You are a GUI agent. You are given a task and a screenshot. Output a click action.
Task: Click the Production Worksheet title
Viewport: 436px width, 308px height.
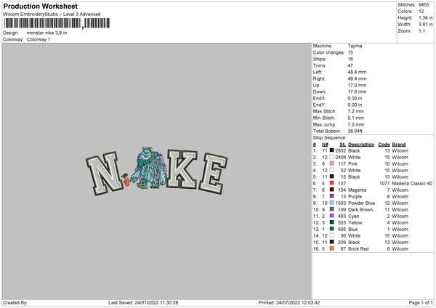click(x=41, y=6)
